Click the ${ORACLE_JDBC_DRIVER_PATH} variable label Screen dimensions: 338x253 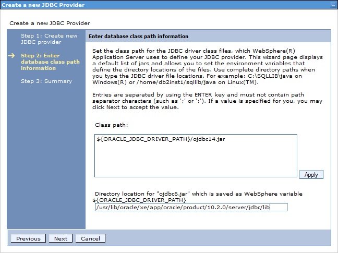coord(139,200)
